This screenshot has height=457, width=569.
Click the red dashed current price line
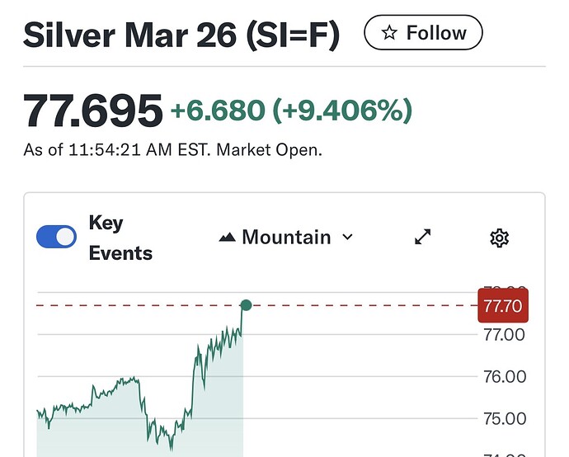[363, 306]
